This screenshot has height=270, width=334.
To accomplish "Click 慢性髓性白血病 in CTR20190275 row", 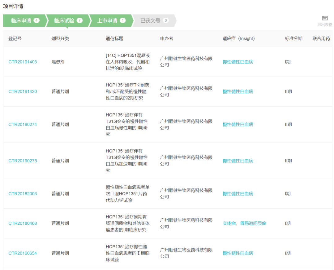I will tap(238, 161).
